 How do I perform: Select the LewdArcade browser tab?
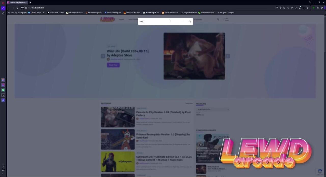[18, 2]
